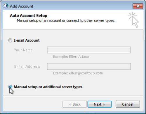This screenshot has height=114, width=146.
Task: Click the E-mail Address: field label
Action: pyautogui.click(x=27, y=67)
